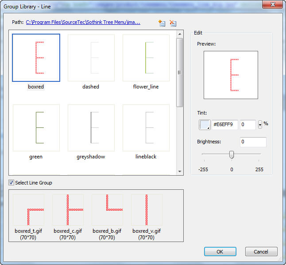Select the greyshadow line thumbnail
This screenshot has width=286, height=265.
point(91,128)
